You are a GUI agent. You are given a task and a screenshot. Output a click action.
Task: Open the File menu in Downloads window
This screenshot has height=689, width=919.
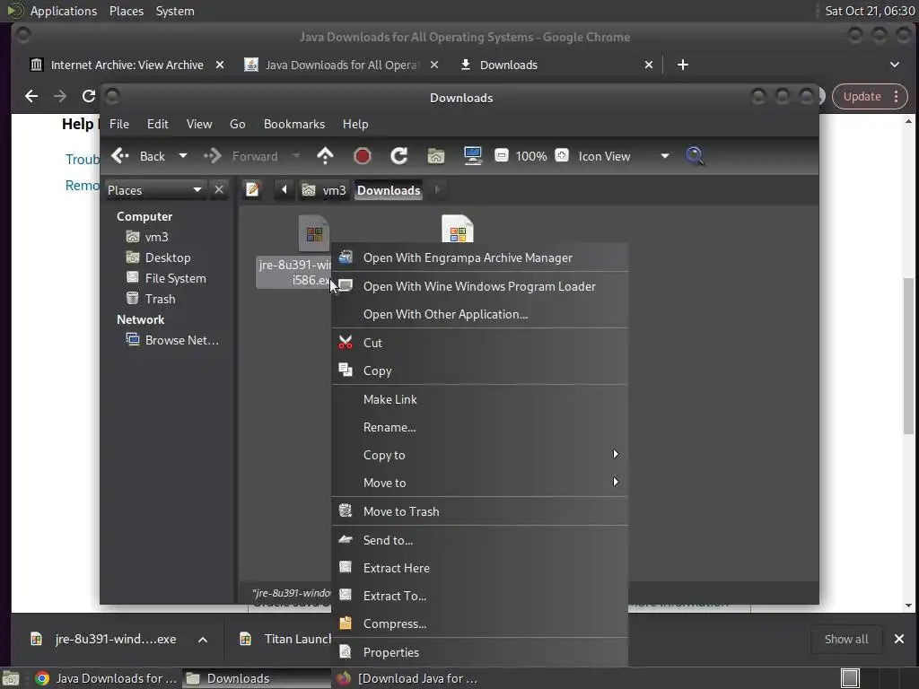(119, 124)
